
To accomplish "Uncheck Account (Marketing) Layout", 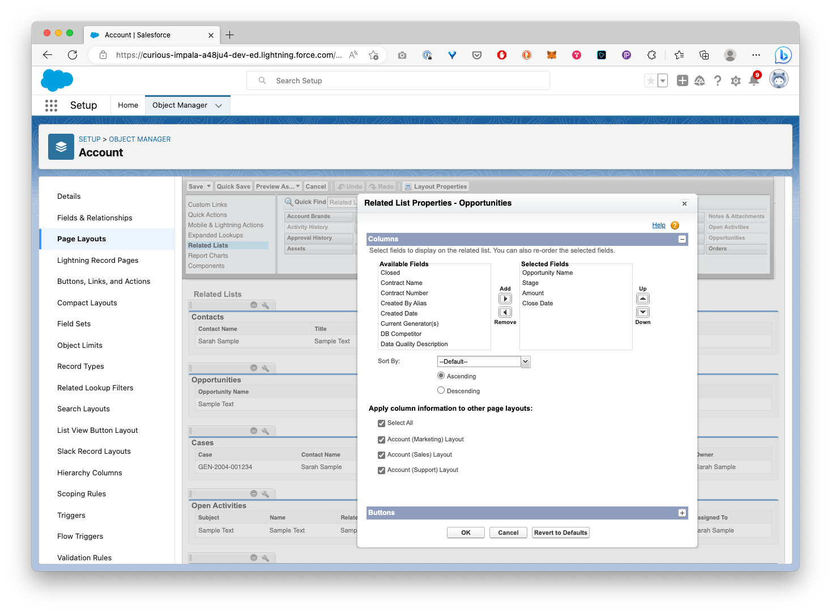I will (x=381, y=440).
